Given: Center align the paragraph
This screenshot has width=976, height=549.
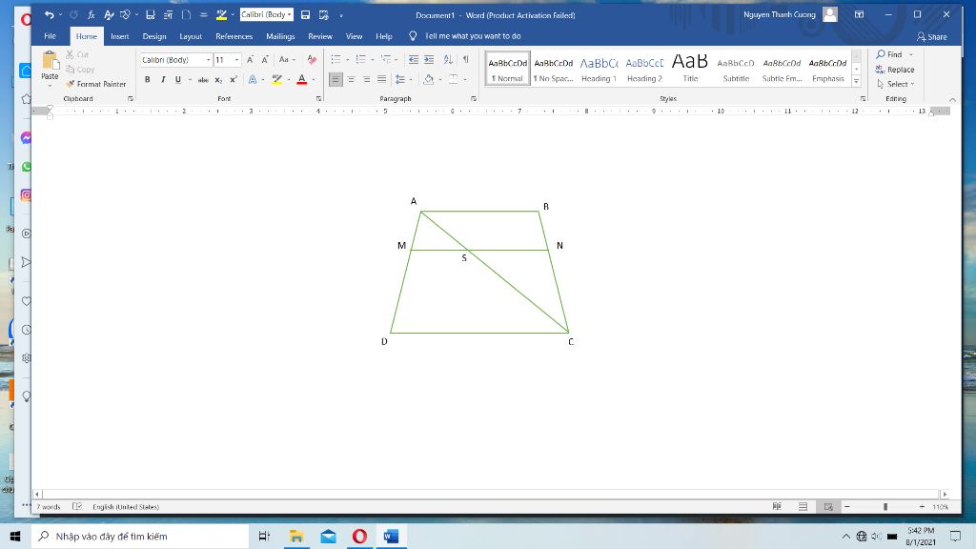Looking at the screenshot, I should (351, 80).
